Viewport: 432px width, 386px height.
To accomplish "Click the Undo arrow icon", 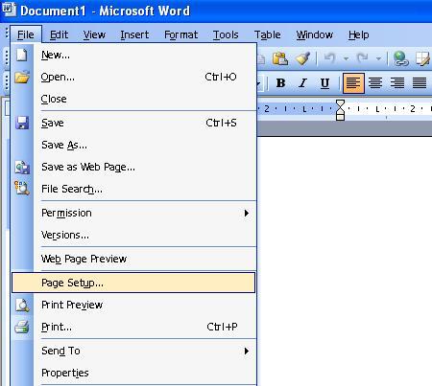I will pos(330,58).
